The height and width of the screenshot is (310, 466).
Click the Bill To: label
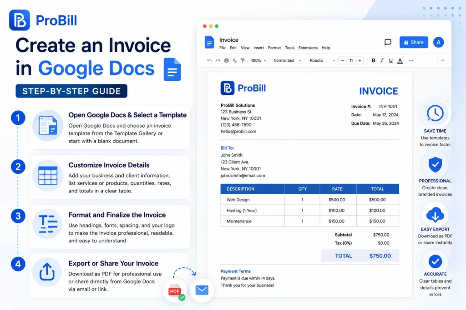point(227,148)
